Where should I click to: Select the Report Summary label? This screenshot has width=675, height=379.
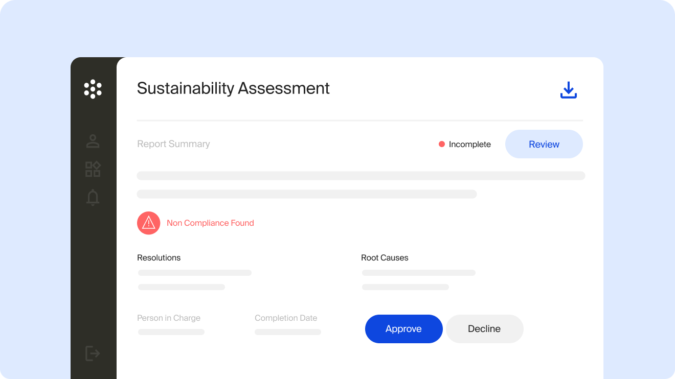pyautogui.click(x=173, y=144)
